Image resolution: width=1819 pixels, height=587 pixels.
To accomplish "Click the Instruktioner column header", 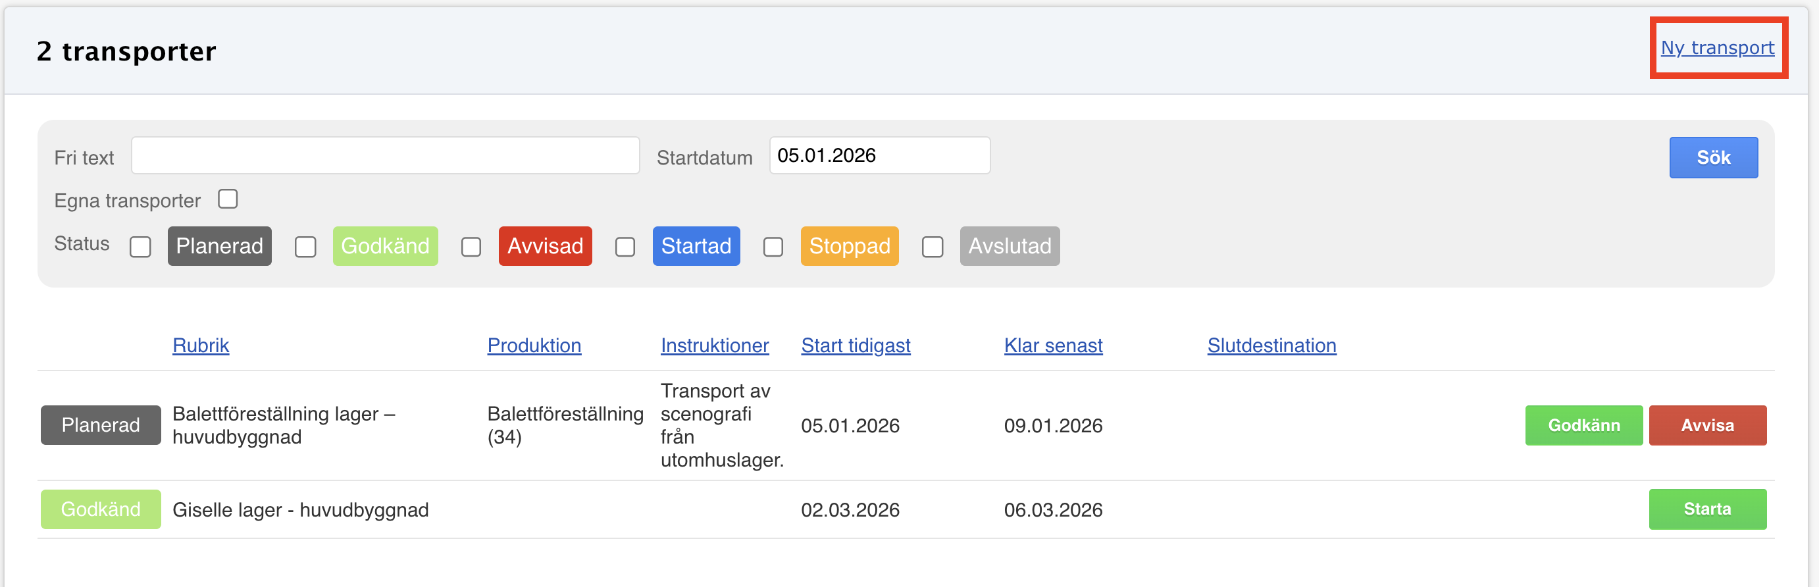I will pyautogui.click(x=714, y=345).
